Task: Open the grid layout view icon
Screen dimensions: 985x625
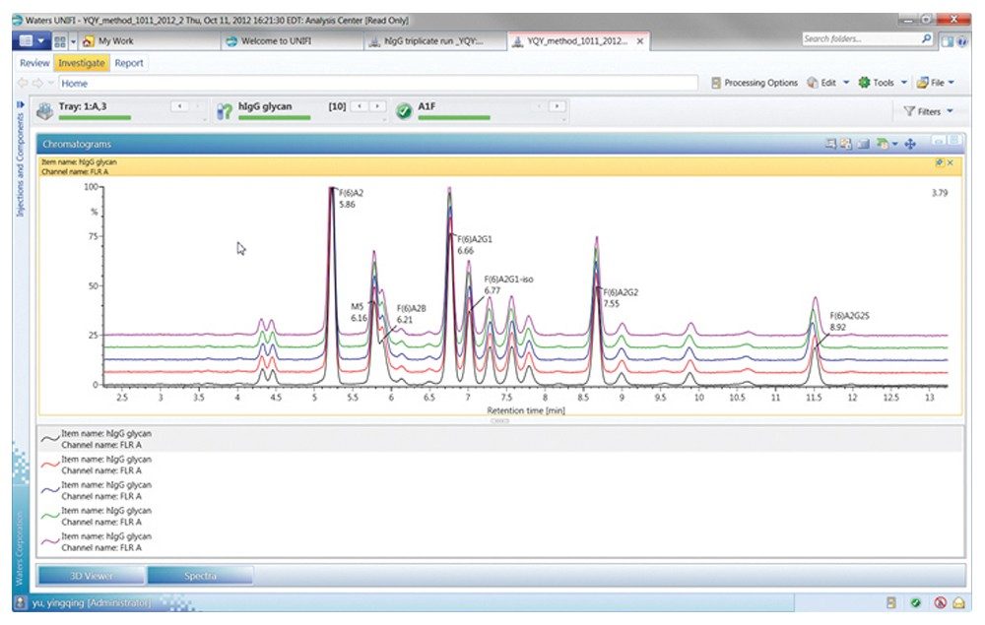Action: point(60,41)
